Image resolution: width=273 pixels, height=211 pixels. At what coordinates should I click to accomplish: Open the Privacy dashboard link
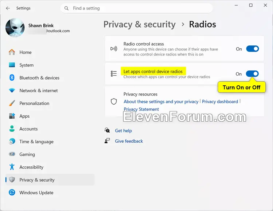click(220, 102)
